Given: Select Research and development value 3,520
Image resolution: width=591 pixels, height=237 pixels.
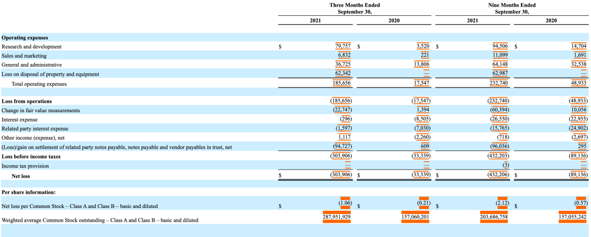Looking at the screenshot, I should [x=423, y=47].
